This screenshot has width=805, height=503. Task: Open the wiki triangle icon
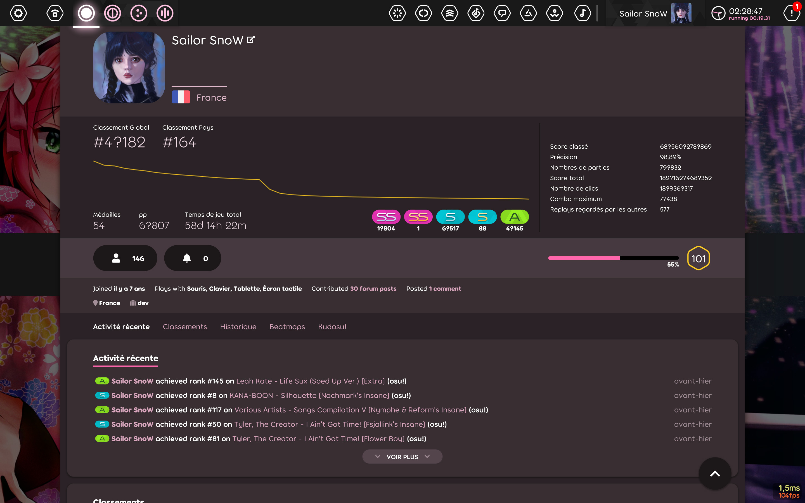pyautogui.click(x=529, y=13)
